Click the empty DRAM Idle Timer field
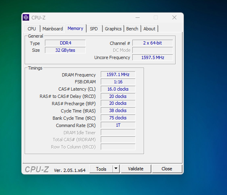The height and width of the screenshot is (195, 227). [118, 132]
